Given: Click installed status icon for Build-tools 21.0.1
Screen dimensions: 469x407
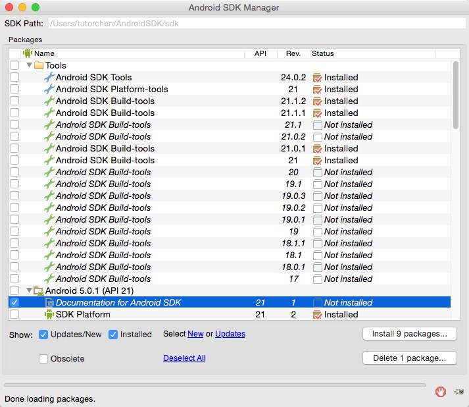Looking at the screenshot, I should (317, 149).
